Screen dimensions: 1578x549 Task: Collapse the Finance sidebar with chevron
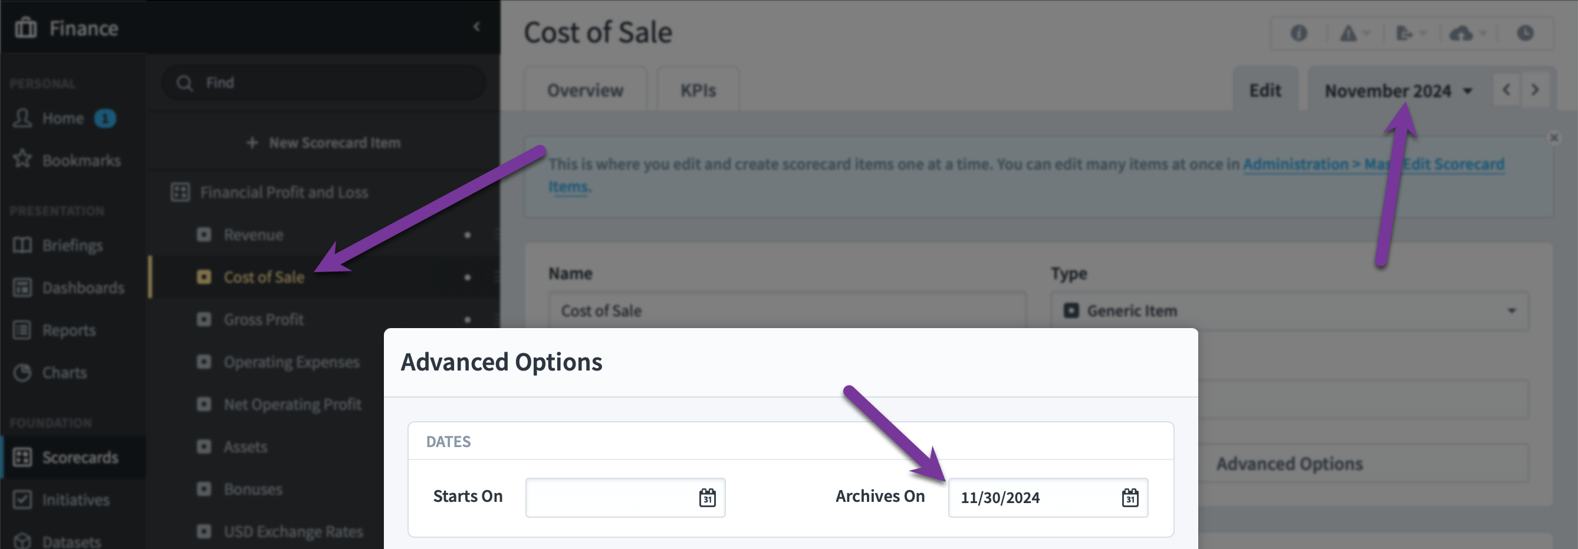[x=476, y=27]
